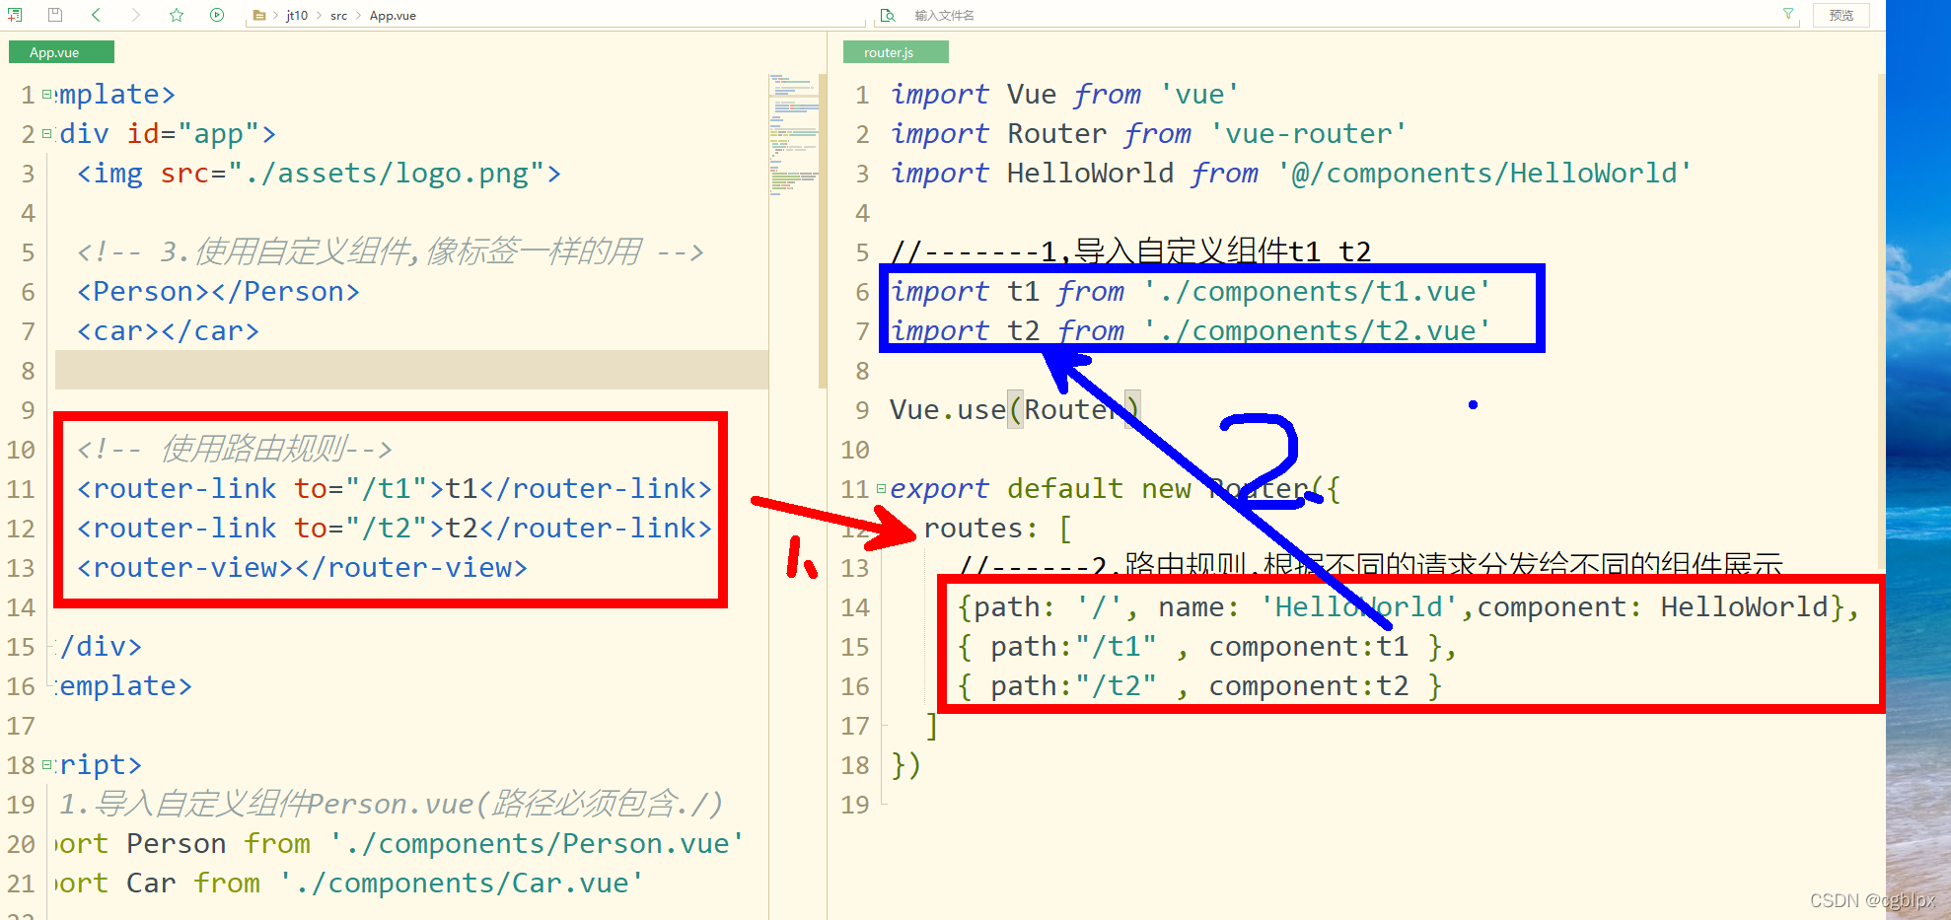Click the path "/t2" component:t2 line
1951x920 pixels.
click(x=1199, y=686)
